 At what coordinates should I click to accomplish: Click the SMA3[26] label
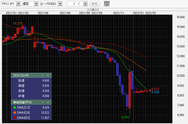click(x=23, y=113)
